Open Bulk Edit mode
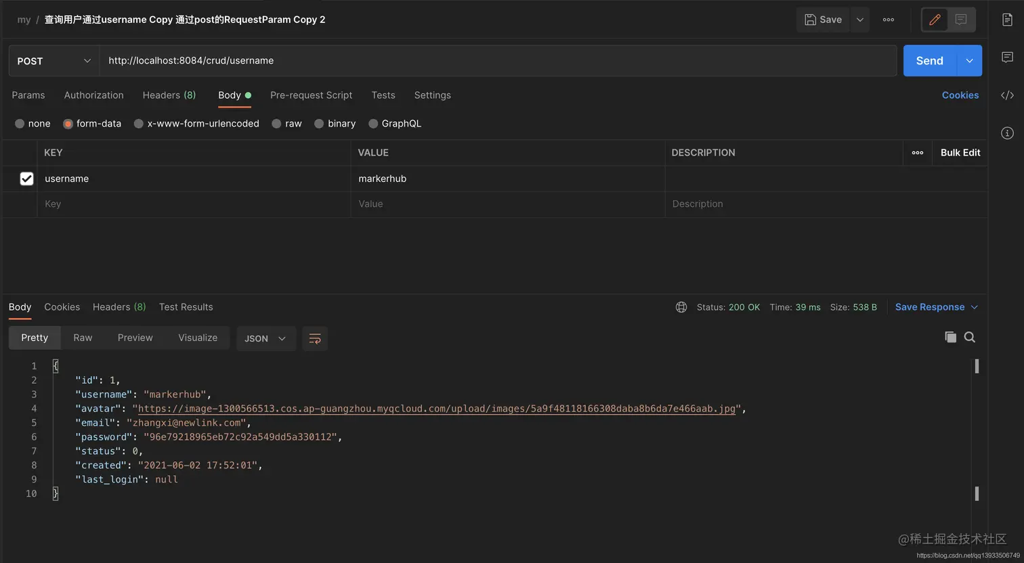This screenshot has width=1024, height=563. [960, 153]
